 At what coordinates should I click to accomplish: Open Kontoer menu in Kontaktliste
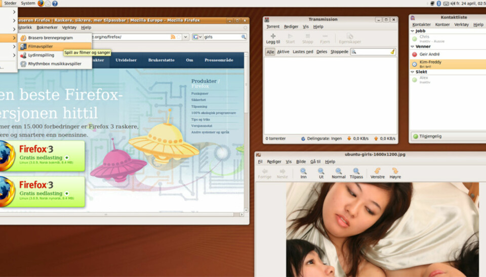coord(442,24)
